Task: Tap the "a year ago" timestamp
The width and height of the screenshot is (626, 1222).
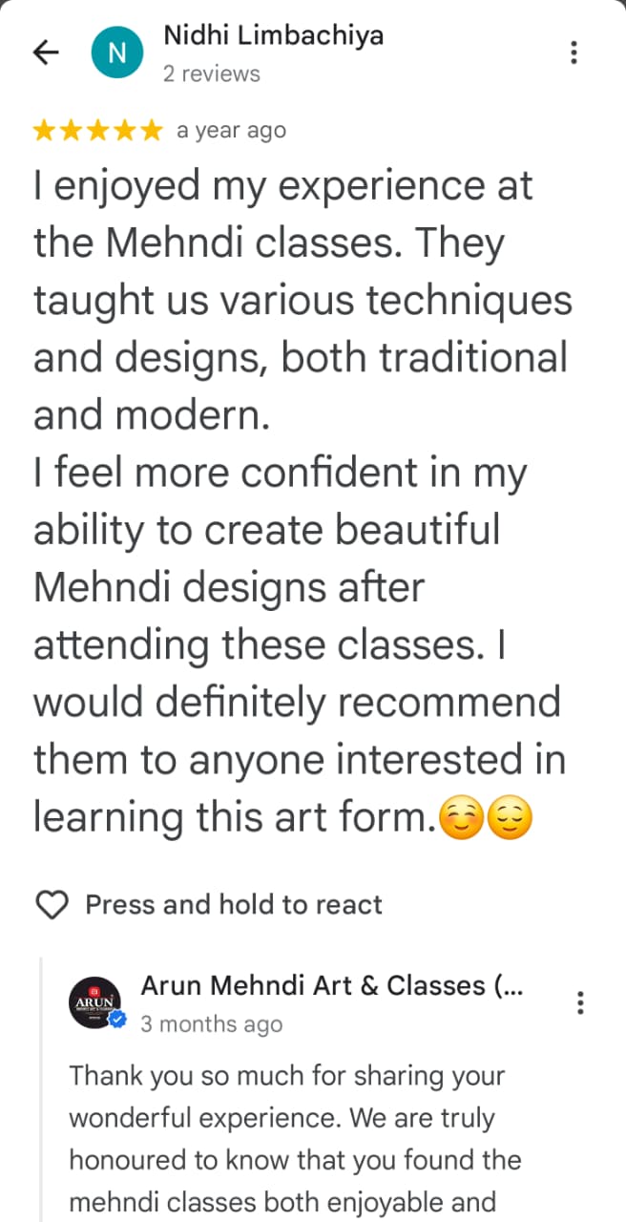Action: [231, 131]
